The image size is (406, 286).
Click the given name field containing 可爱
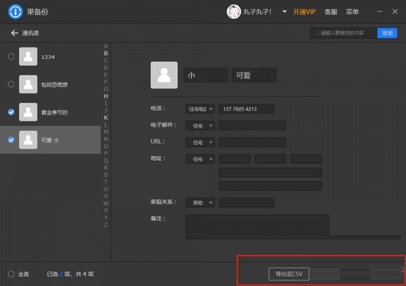[254, 75]
